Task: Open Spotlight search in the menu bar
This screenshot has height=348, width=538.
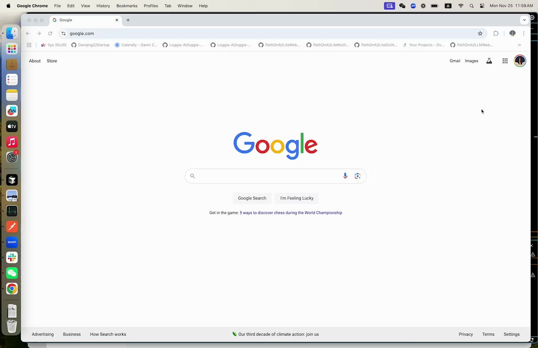Action: point(472,6)
